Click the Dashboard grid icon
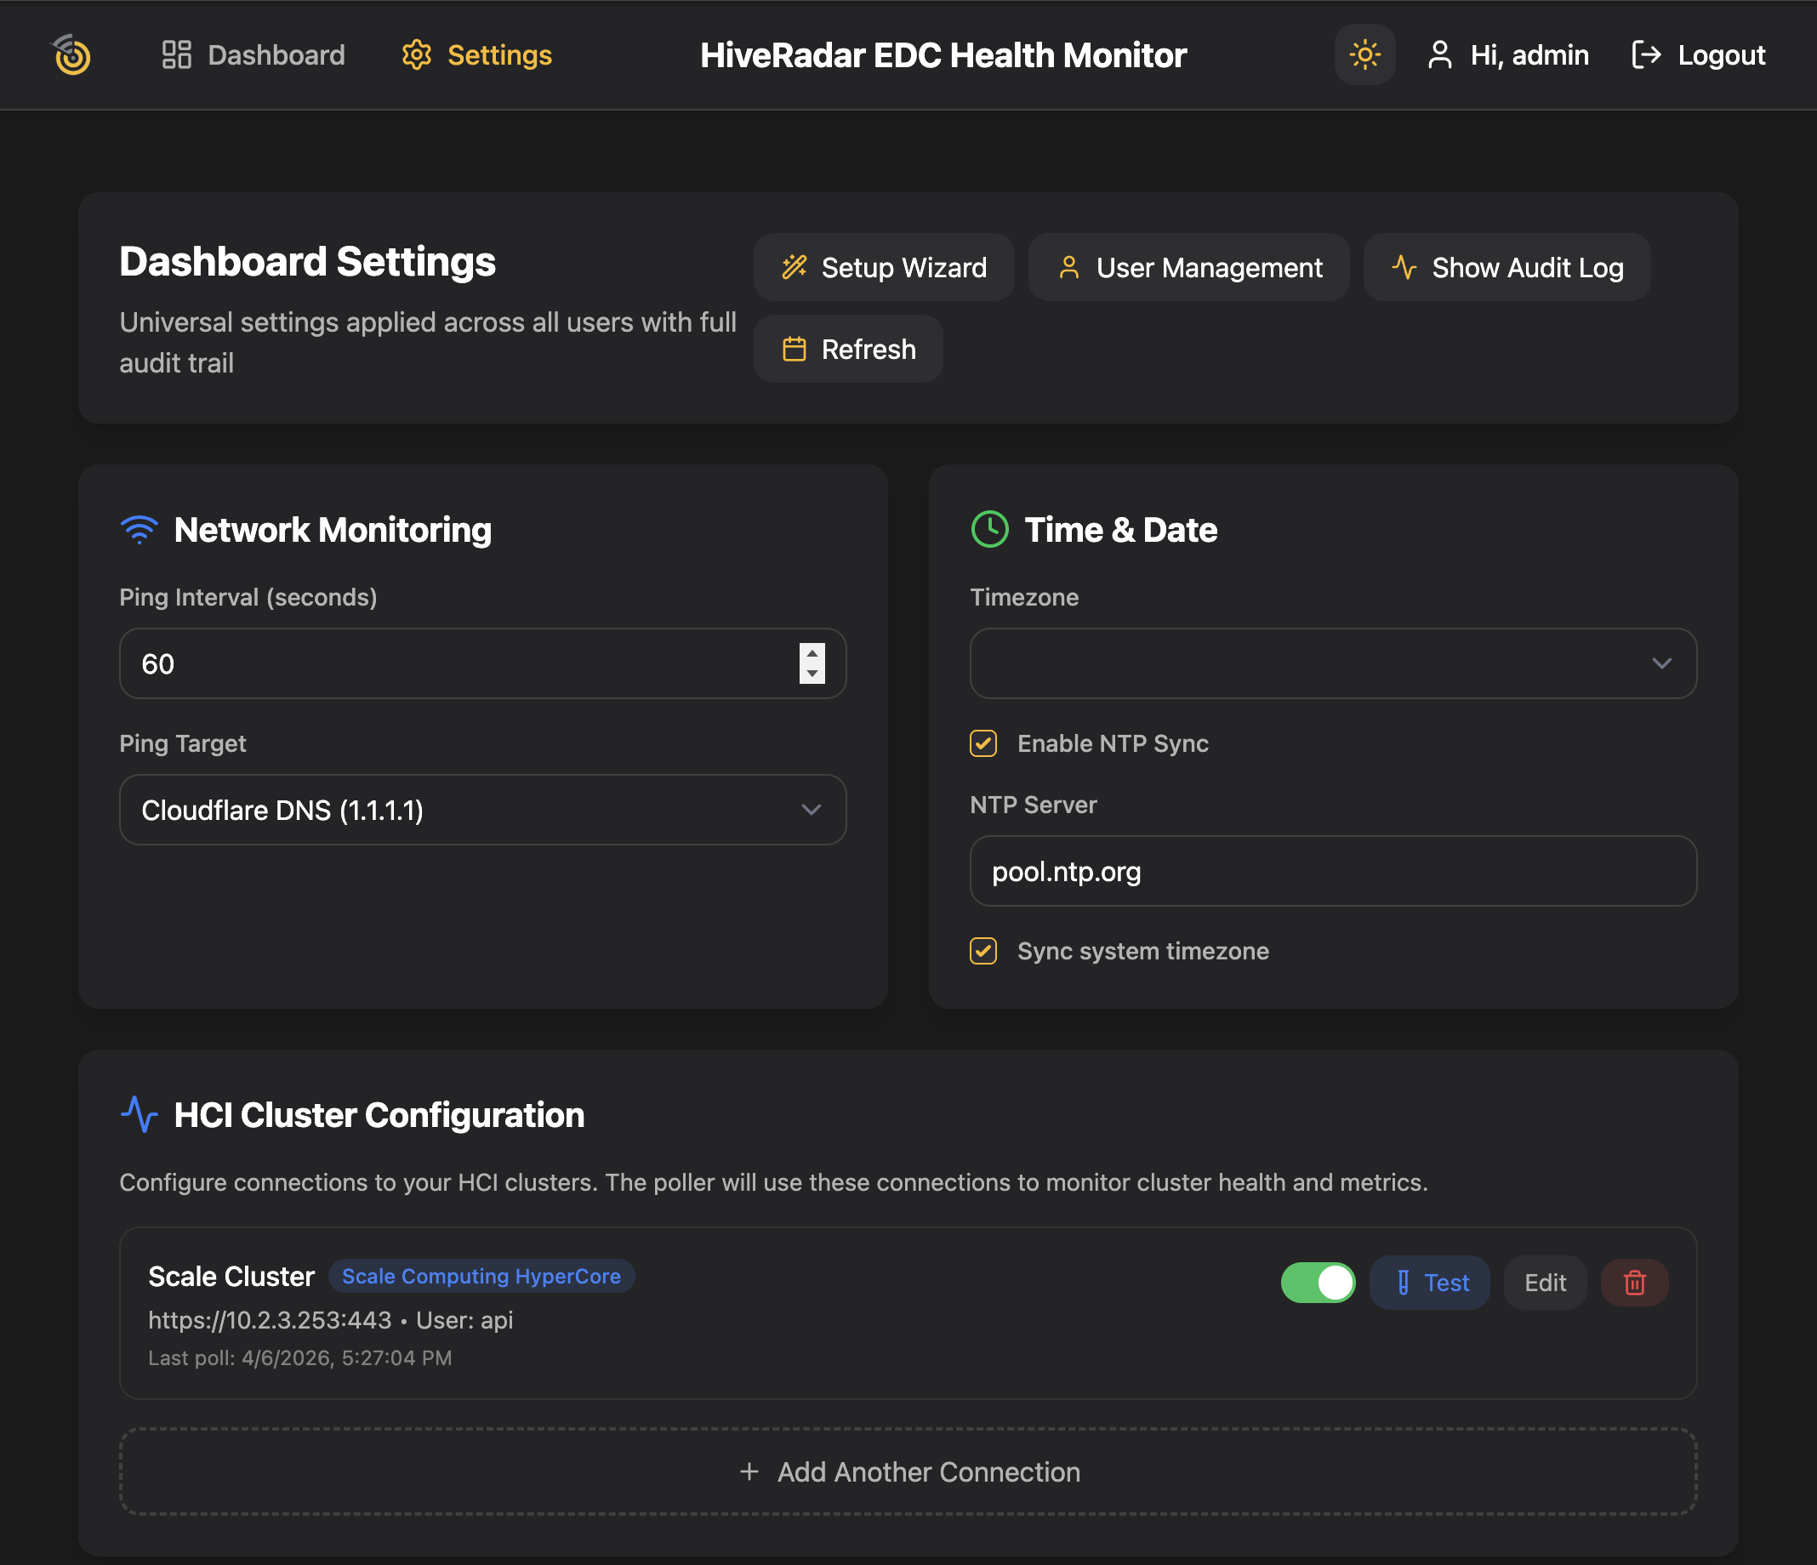Screen dimensions: 1817x1565 tap(176, 54)
